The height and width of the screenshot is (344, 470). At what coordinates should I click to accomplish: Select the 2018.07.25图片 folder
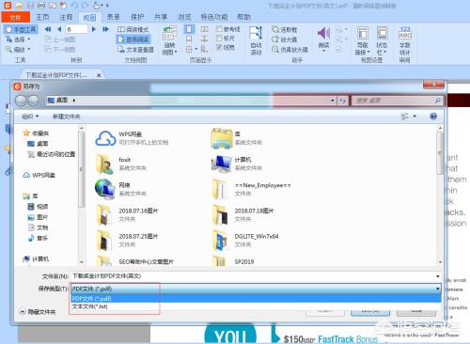pos(127,240)
